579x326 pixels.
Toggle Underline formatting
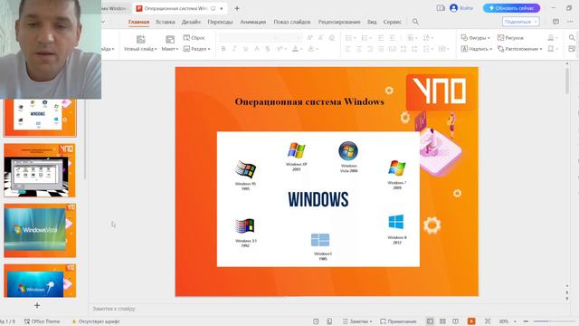click(245, 49)
